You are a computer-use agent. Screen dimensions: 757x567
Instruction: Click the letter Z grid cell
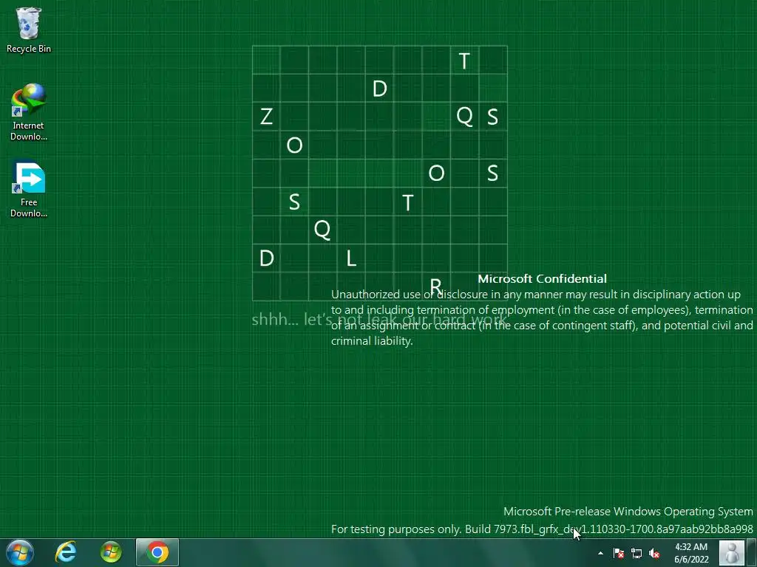pyautogui.click(x=266, y=116)
